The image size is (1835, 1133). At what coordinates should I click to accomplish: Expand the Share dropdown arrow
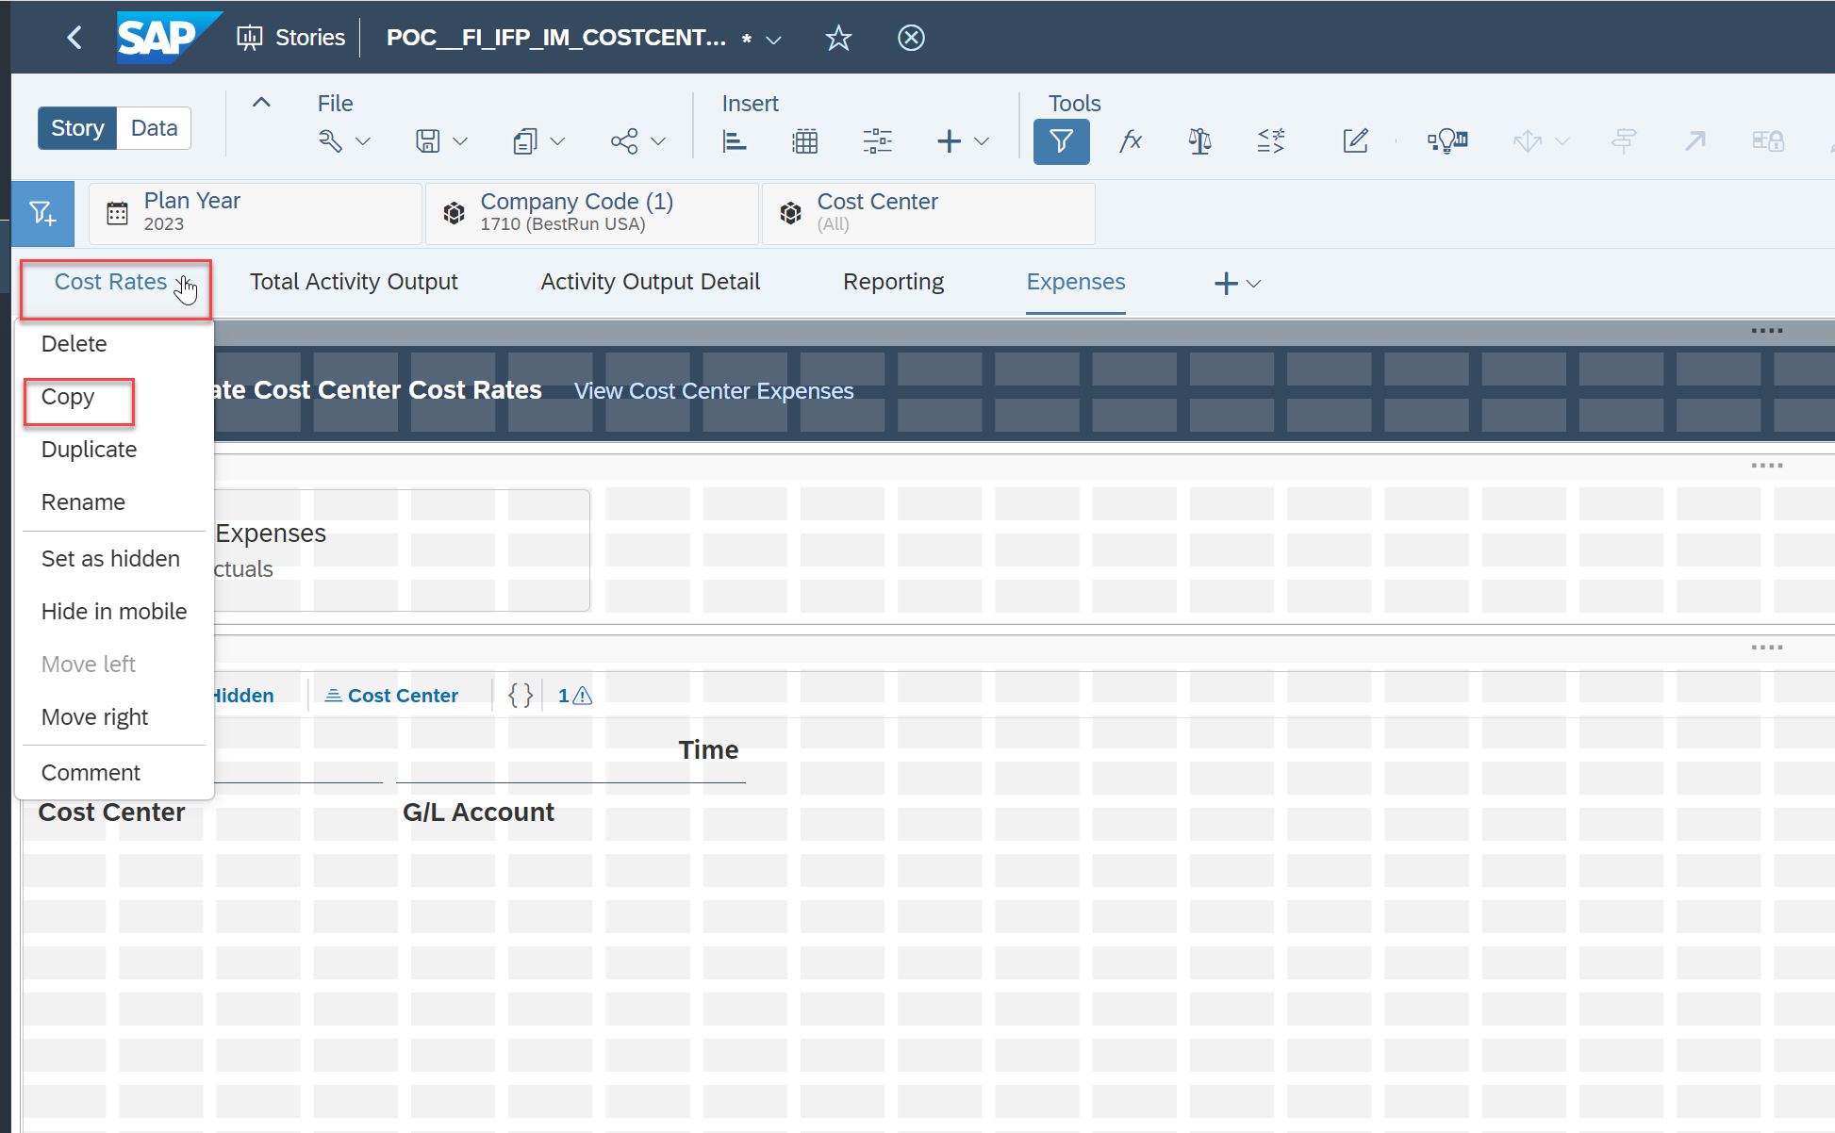coord(658,141)
